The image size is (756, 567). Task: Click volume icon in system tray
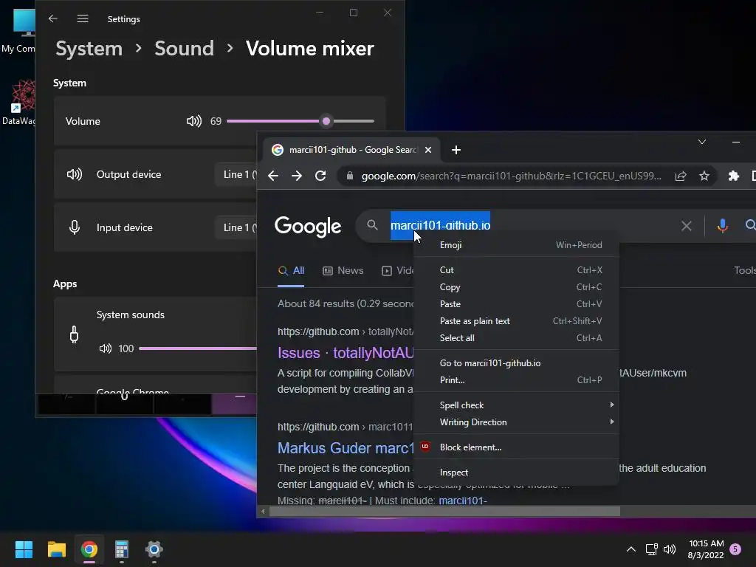(x=670, y=549)
